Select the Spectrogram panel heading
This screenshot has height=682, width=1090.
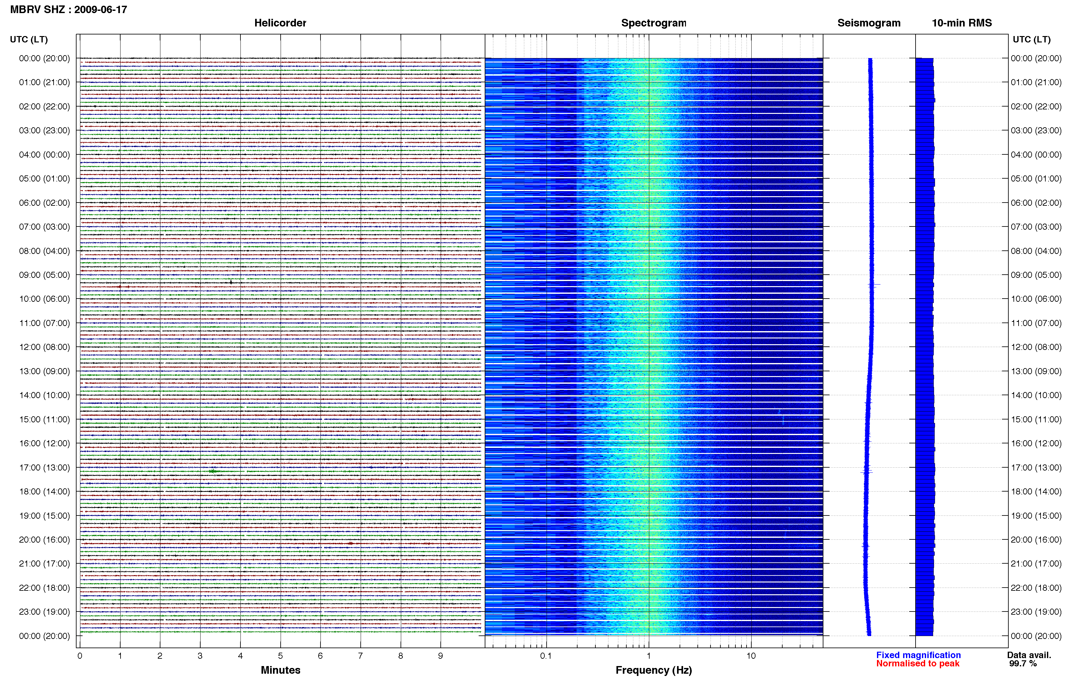[654, 23]
